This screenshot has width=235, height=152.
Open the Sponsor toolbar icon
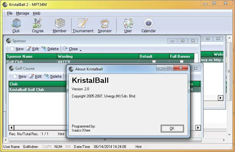pos(105,25)
